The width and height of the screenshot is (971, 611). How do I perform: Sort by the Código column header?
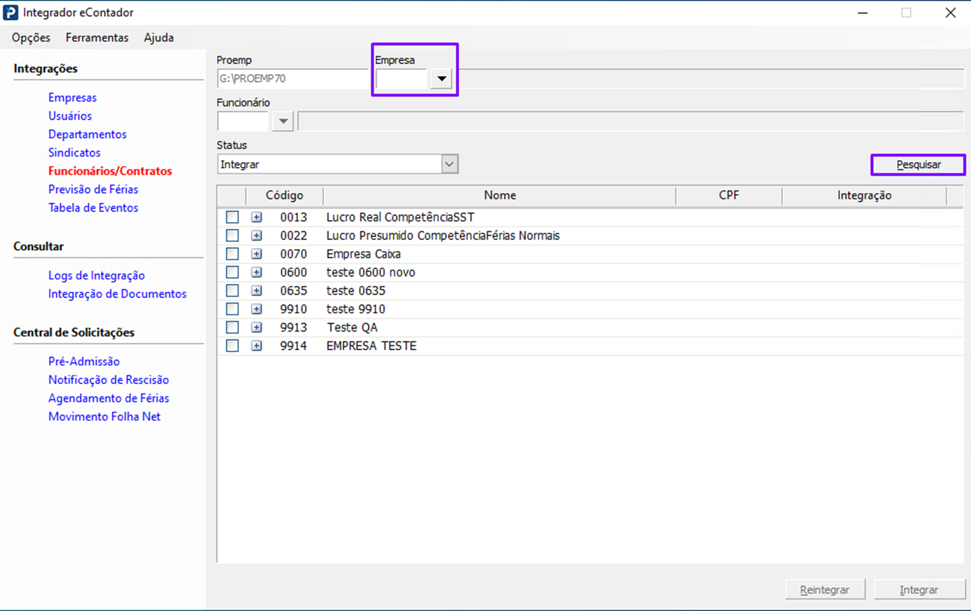284,195
